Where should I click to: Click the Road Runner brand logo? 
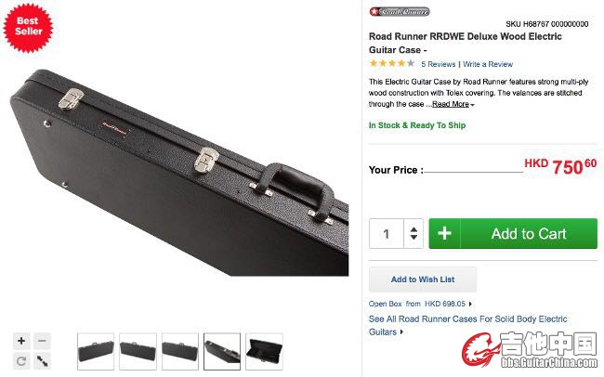[x=400, y=11]
